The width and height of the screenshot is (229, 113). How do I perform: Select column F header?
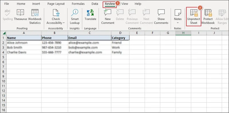[x=153, y=33]
